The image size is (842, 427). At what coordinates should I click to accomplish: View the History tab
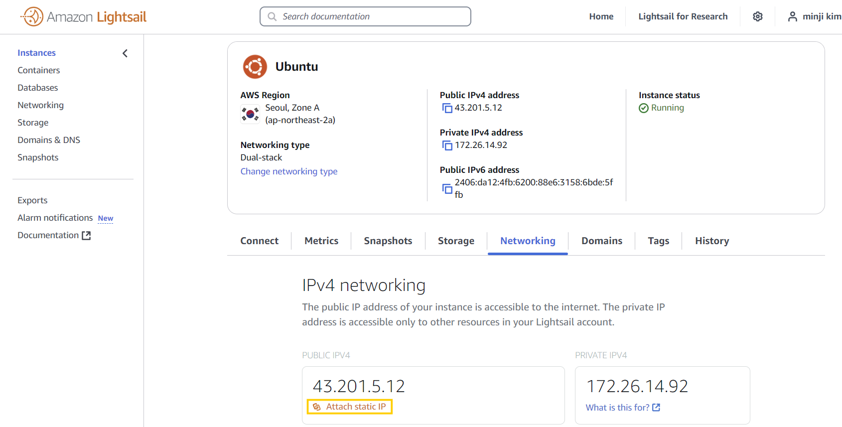(712, 241)
